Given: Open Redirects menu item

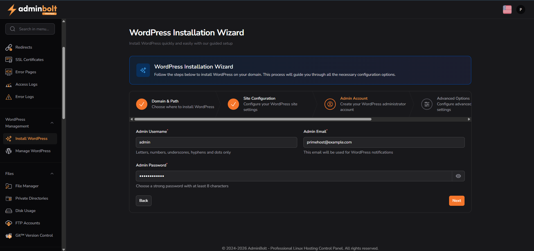Looking at the screenshot, I should point(30,47).
